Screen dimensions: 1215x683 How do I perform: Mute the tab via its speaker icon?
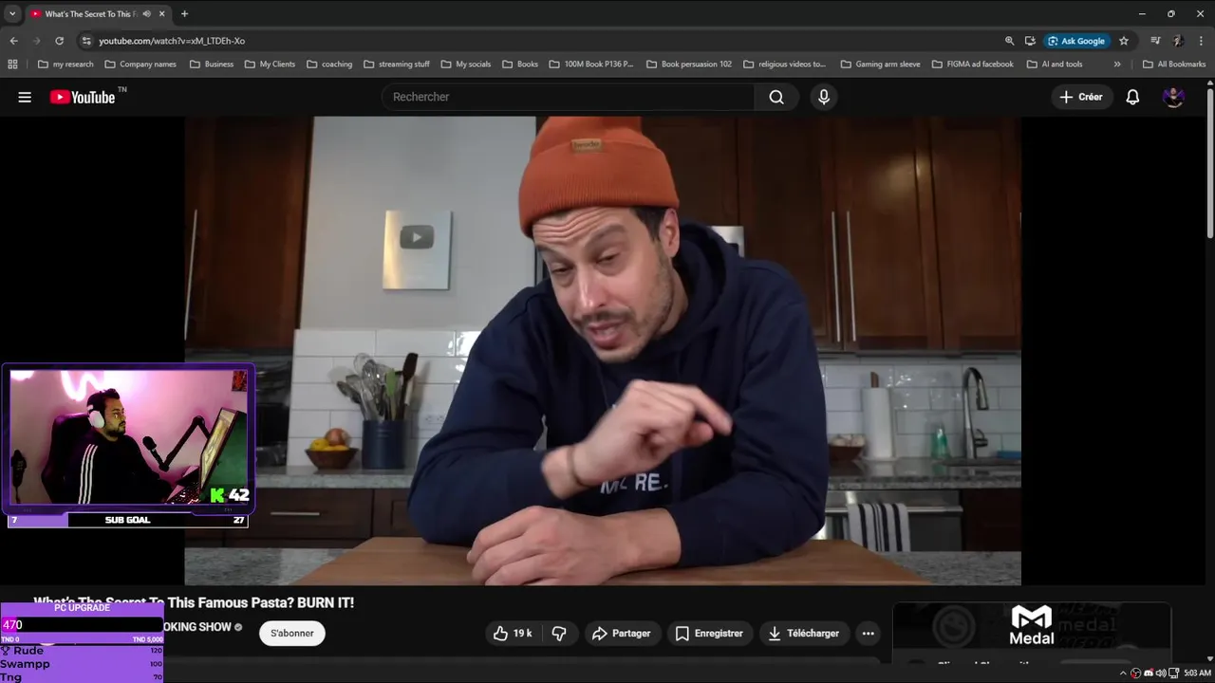coord(147,14)
